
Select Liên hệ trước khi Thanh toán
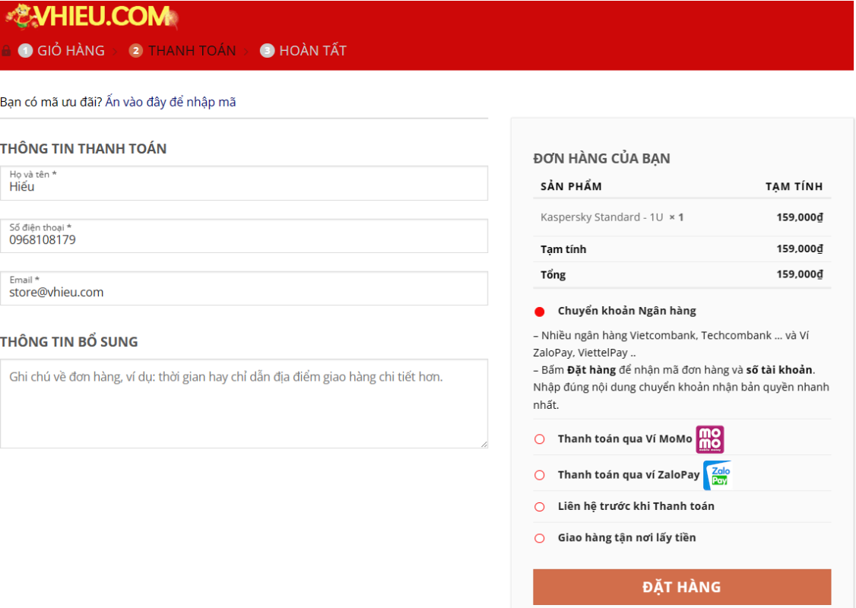coord(539,507)
